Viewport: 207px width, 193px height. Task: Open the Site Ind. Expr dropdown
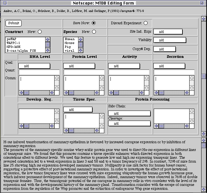click(168, 32)
